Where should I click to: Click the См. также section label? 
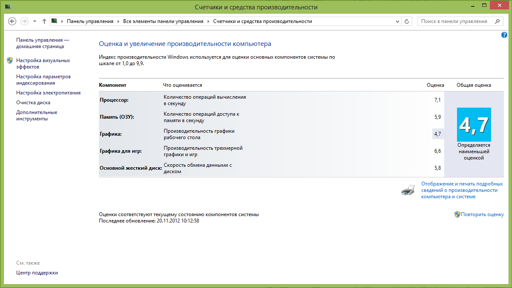[x=28, y=263]
